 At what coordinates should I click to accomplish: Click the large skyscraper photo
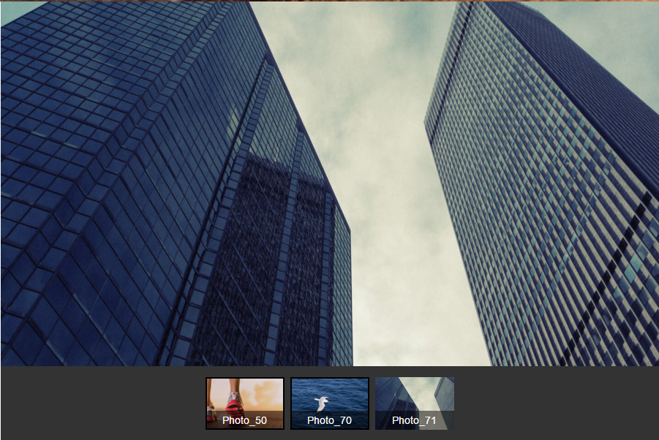pos(329,183)
